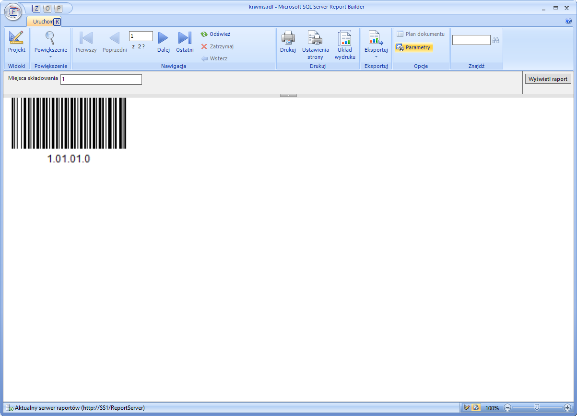Screen dimensions: 577x416
Task: Click the report server status icon
Action: point(9,408)
